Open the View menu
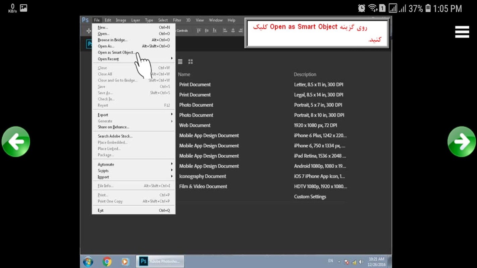Viewport: 477px width, 268px height. tap(200, 20)
